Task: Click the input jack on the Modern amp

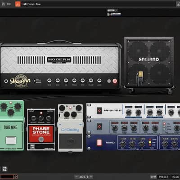Action: [x=6, y=81]
